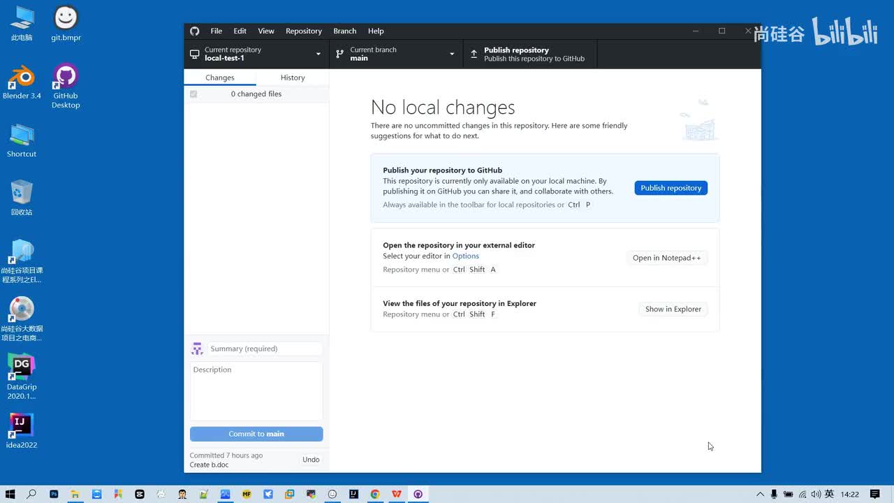The image size is (894, 503).
Task: Click the 'No local changes' heading
Action: [443, 107]
